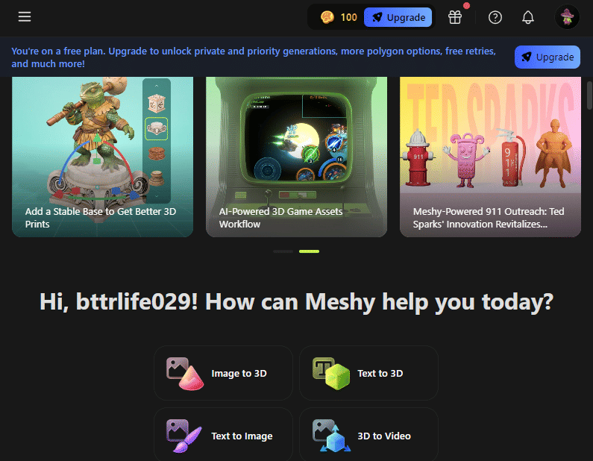Open the 3D to Video tool
Viewport: 593px width, 461px height.
368,436
